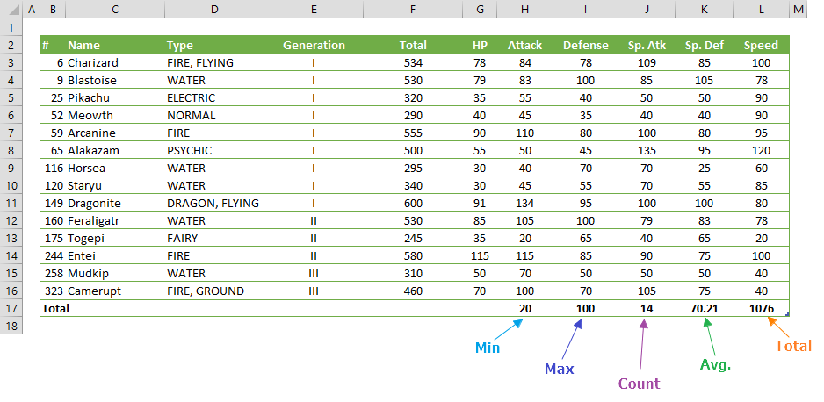824x402 pixels.
Task: Select the Arcanine name cell
Action: (114, 133)
